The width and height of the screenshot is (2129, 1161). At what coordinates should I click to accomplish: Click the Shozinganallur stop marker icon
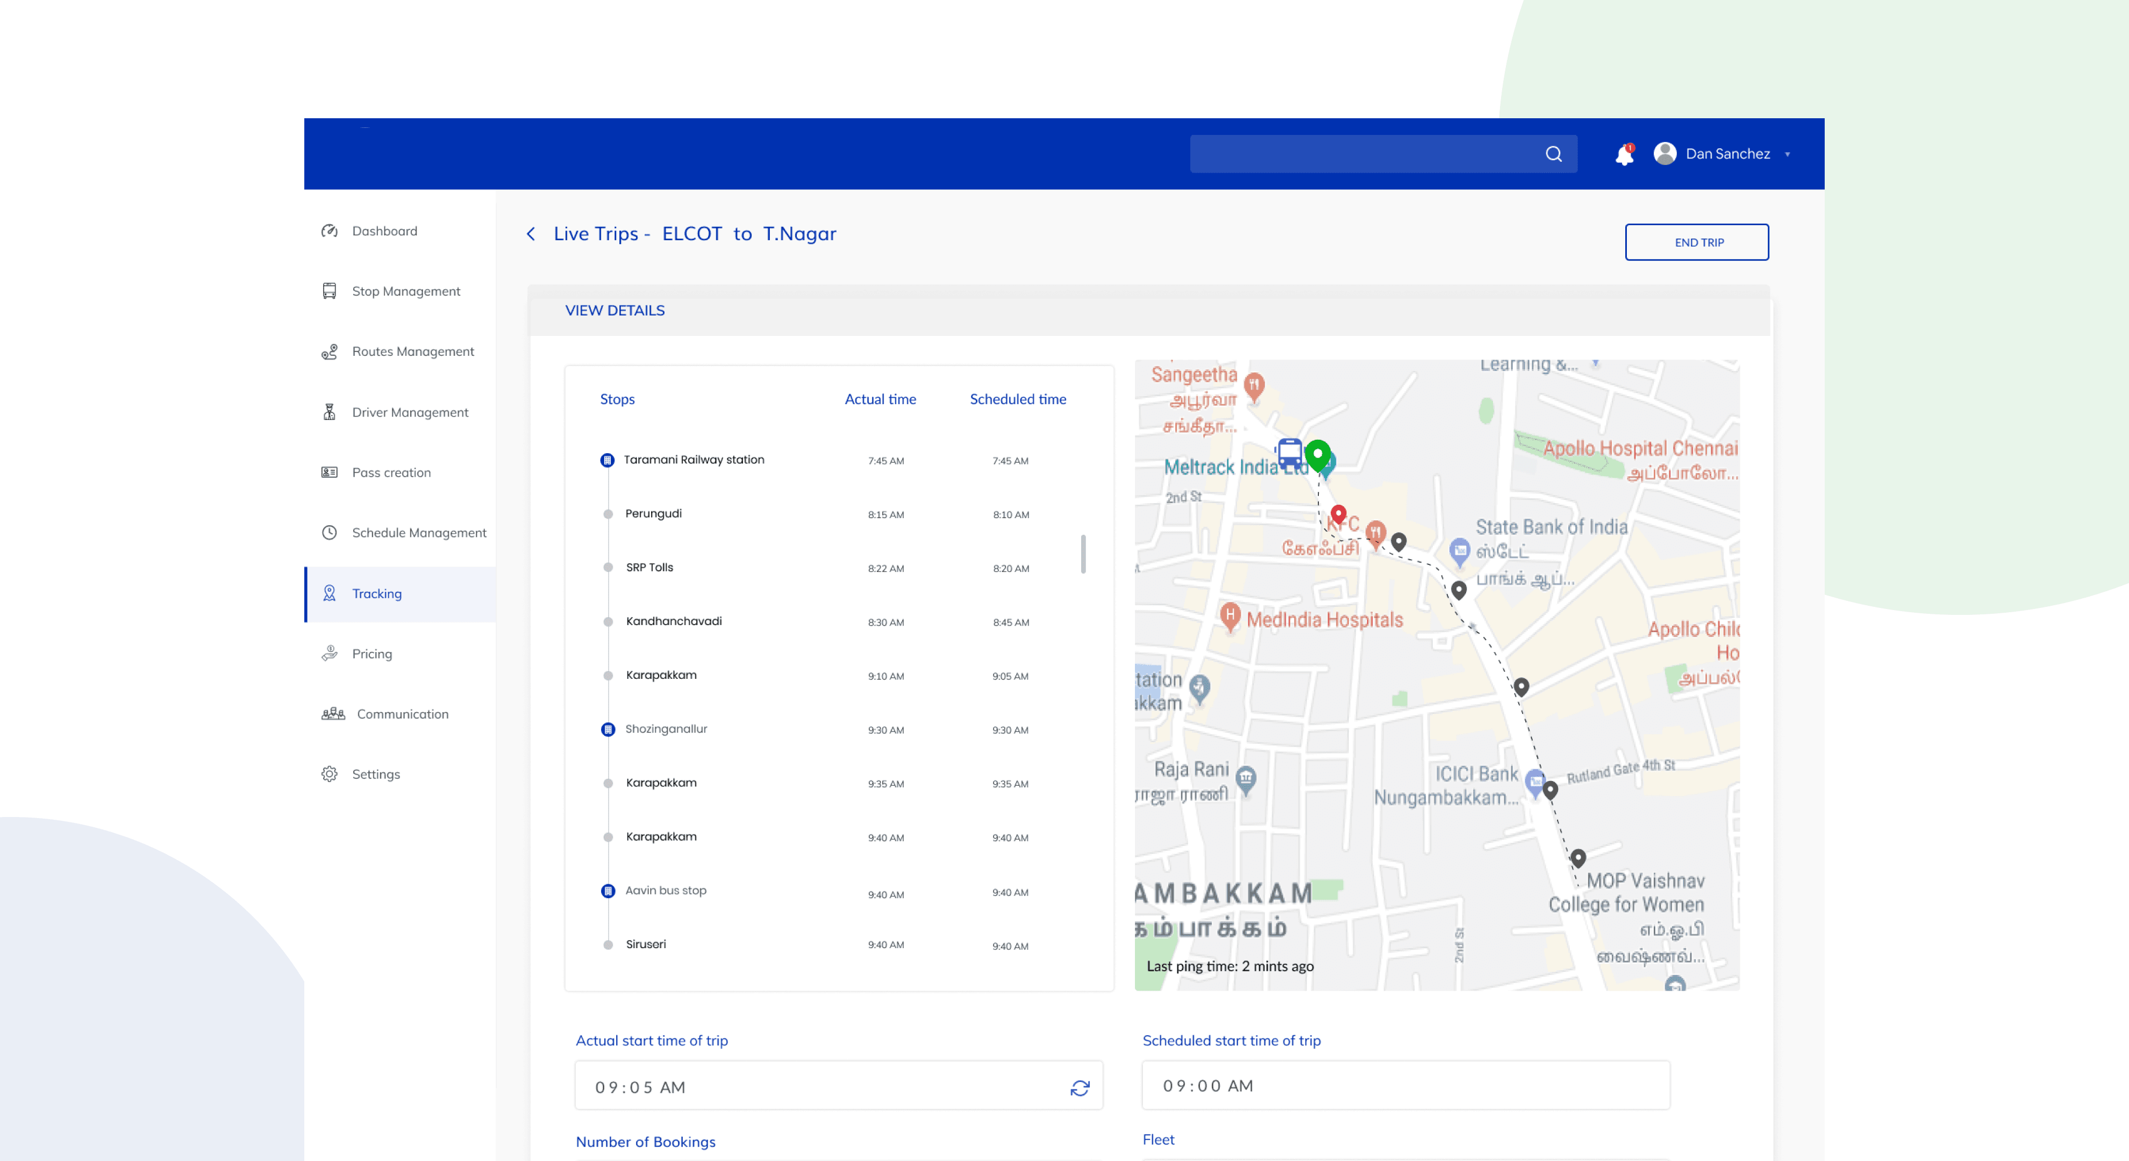point(608,729)
